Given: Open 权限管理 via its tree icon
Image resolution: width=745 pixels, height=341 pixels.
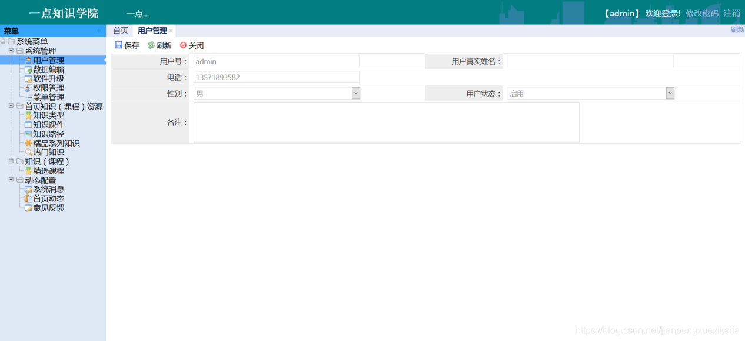Looking at the screenshot, I should point(28,88).
